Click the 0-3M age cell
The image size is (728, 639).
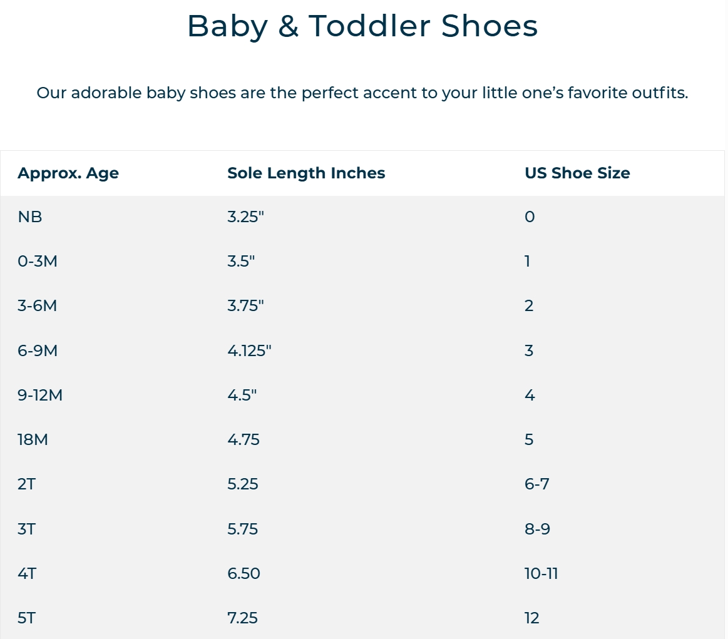pyautogui.click(x=37, y=261)
